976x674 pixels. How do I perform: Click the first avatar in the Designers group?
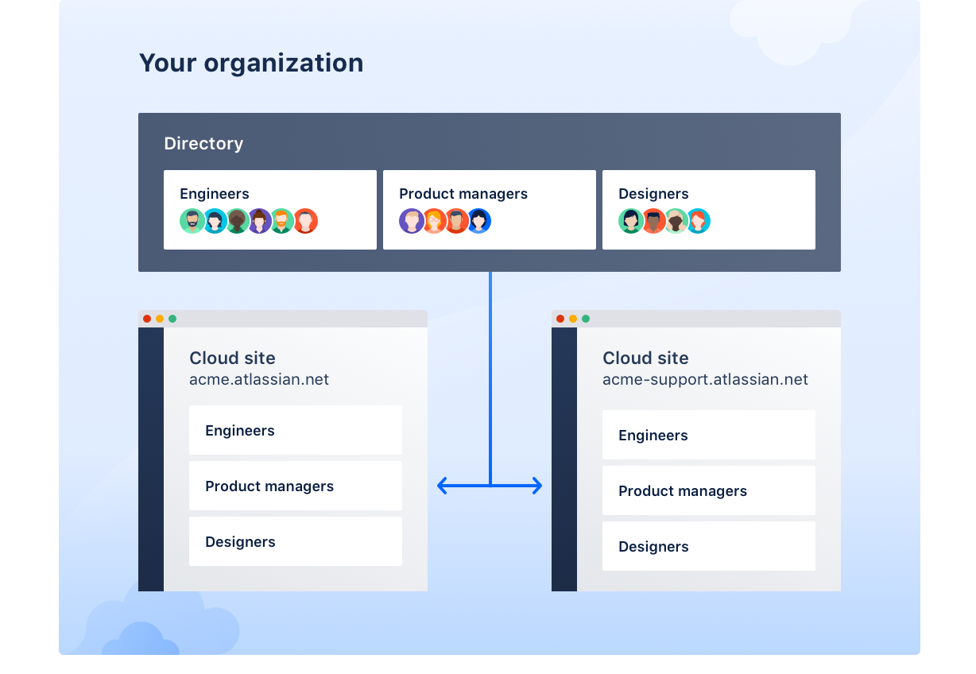[631, 221]
